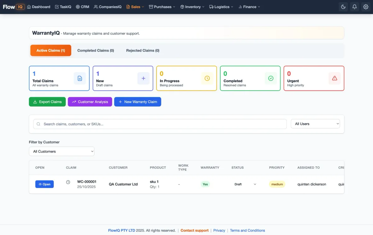This screenshot has height=235, width=373.
Task: Expand the Purchases menu
Action: pos(162,7)
